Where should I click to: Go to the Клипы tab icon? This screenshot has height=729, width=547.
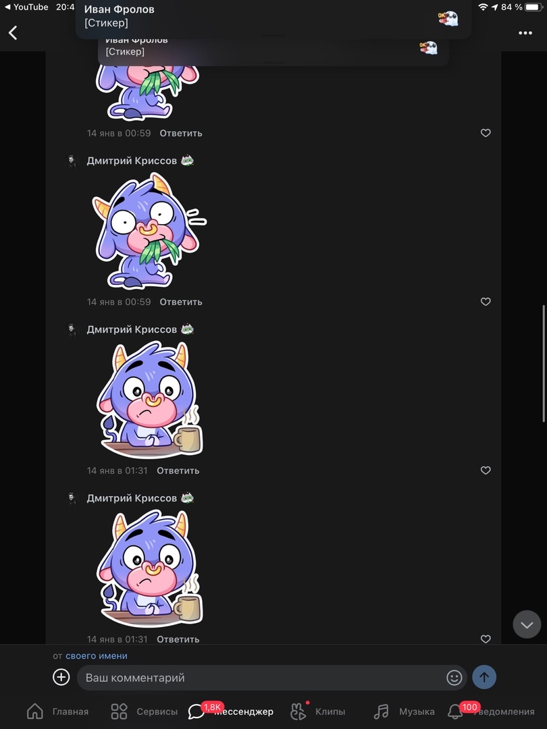[x=298, y=711]
